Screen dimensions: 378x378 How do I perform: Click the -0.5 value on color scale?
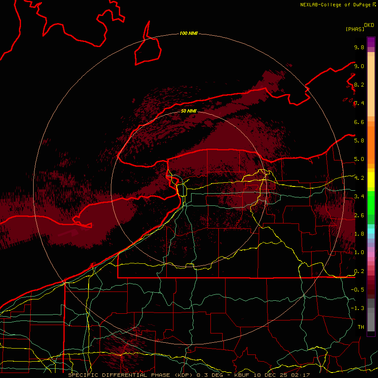pos(357,290)
